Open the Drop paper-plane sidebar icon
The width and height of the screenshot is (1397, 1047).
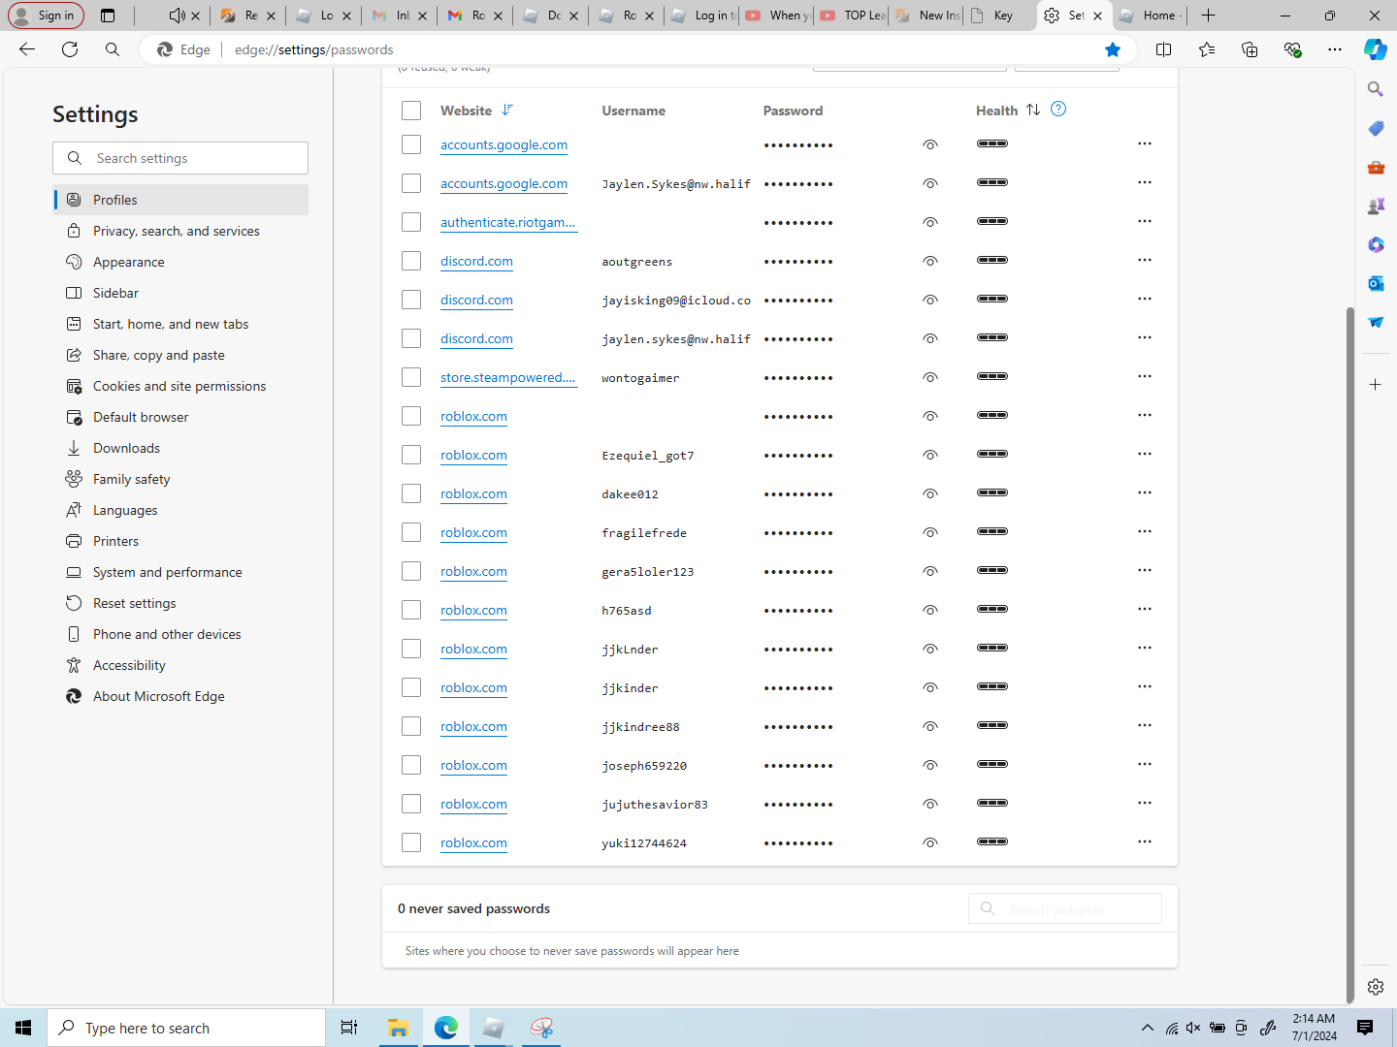point(1376,322)
